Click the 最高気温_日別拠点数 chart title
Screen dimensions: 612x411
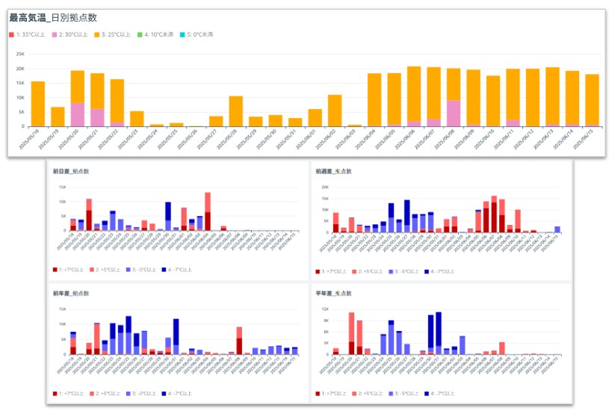pos(52,17)
